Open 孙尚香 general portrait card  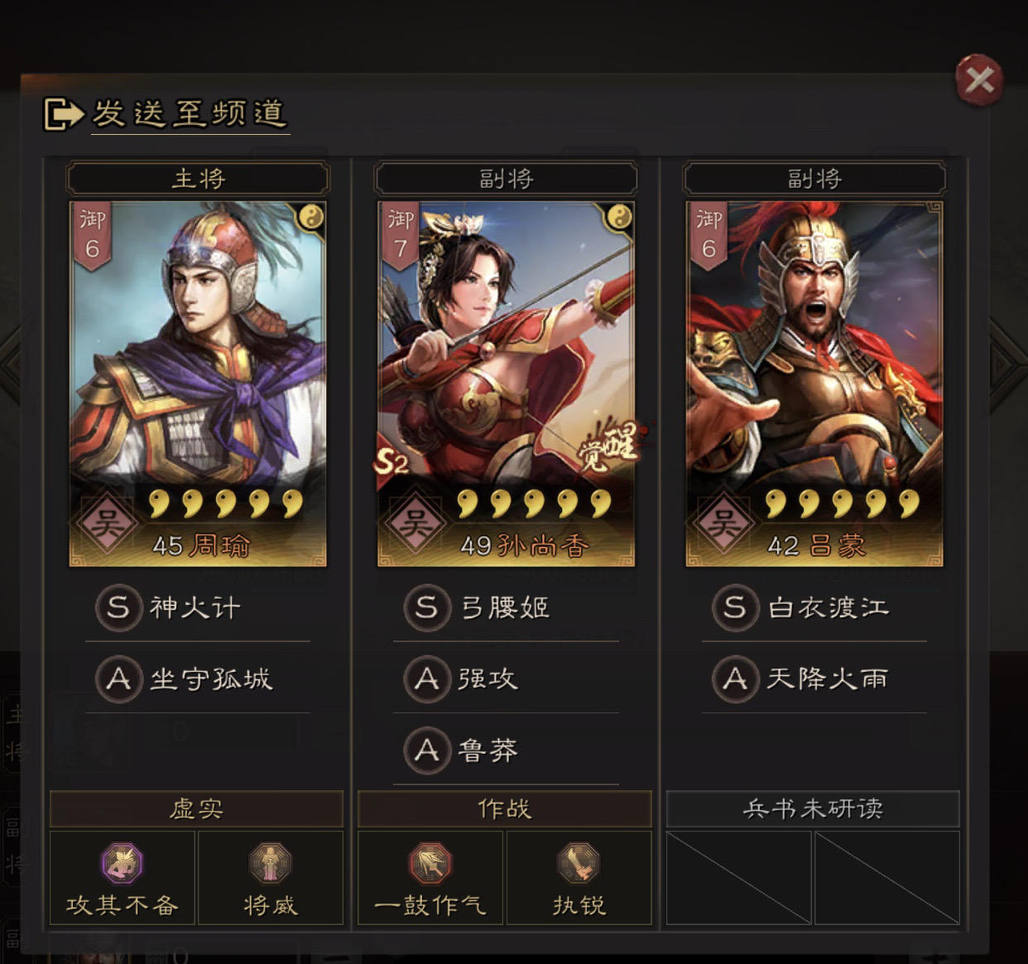(506, 384)
